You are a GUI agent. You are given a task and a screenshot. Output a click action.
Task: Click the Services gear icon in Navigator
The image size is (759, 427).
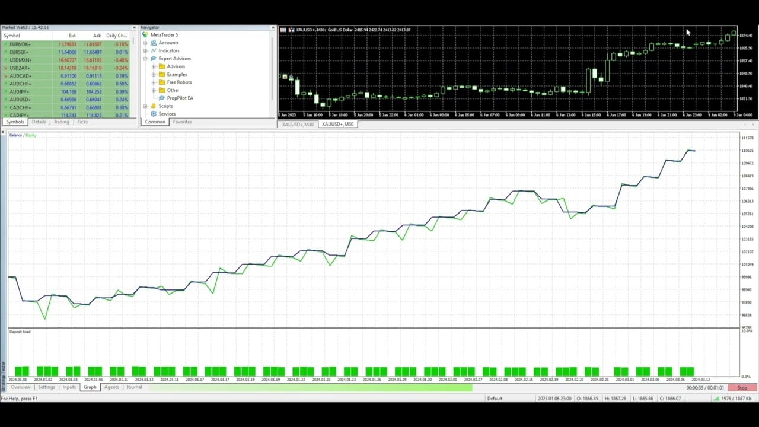(x=154, y=114)
